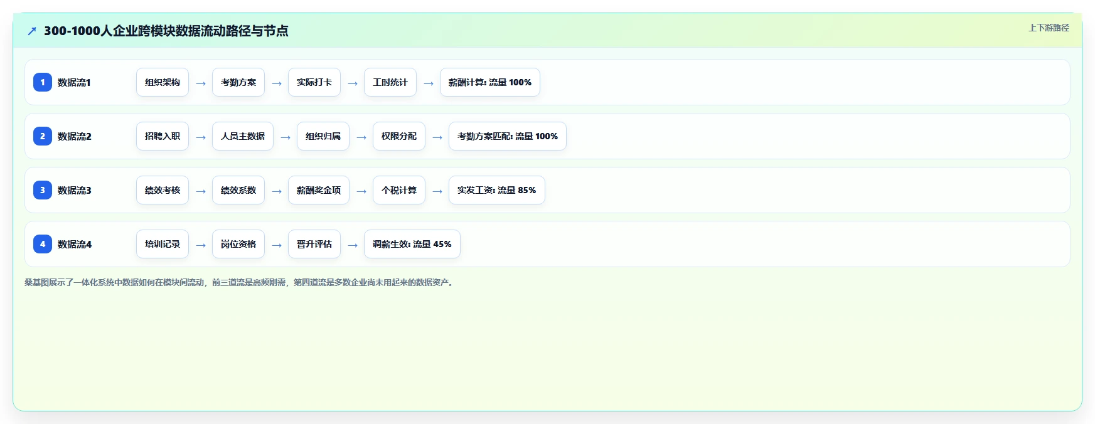Click the 实发工资: 流量 85% node

(x=497, y=190)
